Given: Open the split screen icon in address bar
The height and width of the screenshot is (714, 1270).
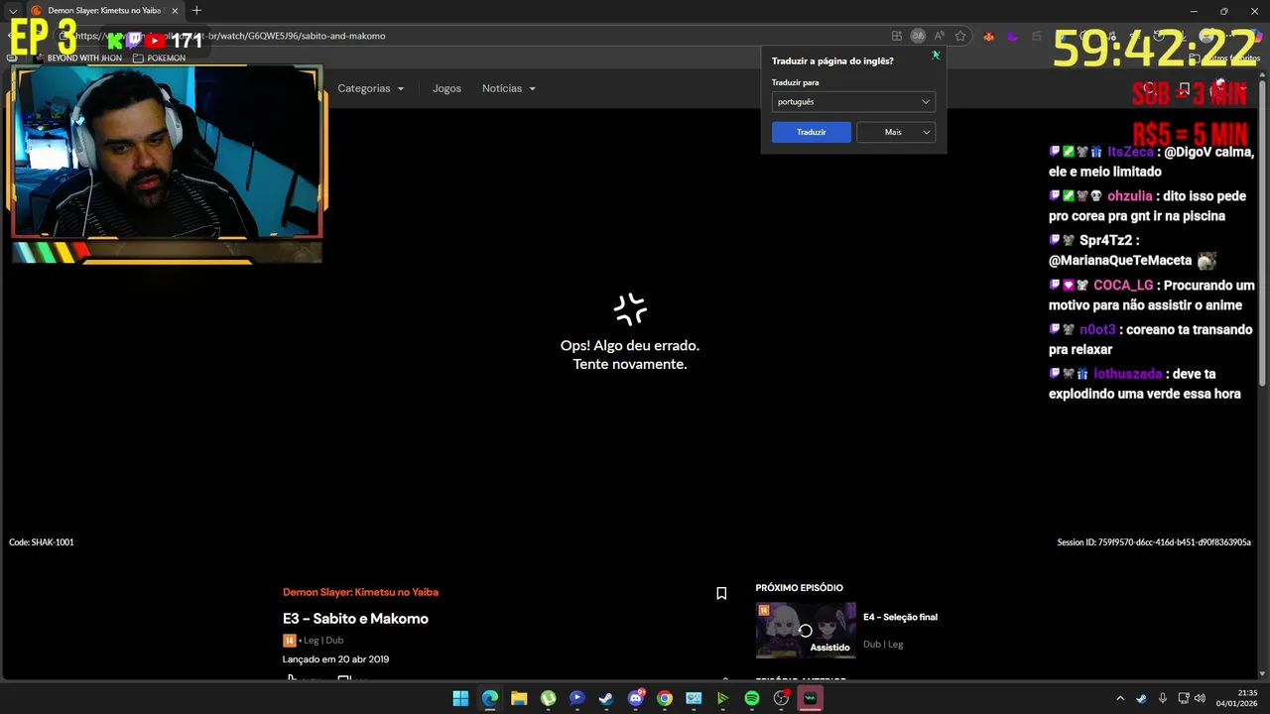Looking at the screenshot, I should point(897,36).
